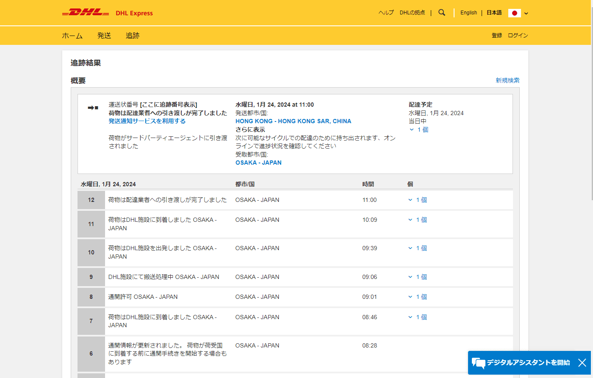Click 都市/国 column header

[x=245, y=184]
